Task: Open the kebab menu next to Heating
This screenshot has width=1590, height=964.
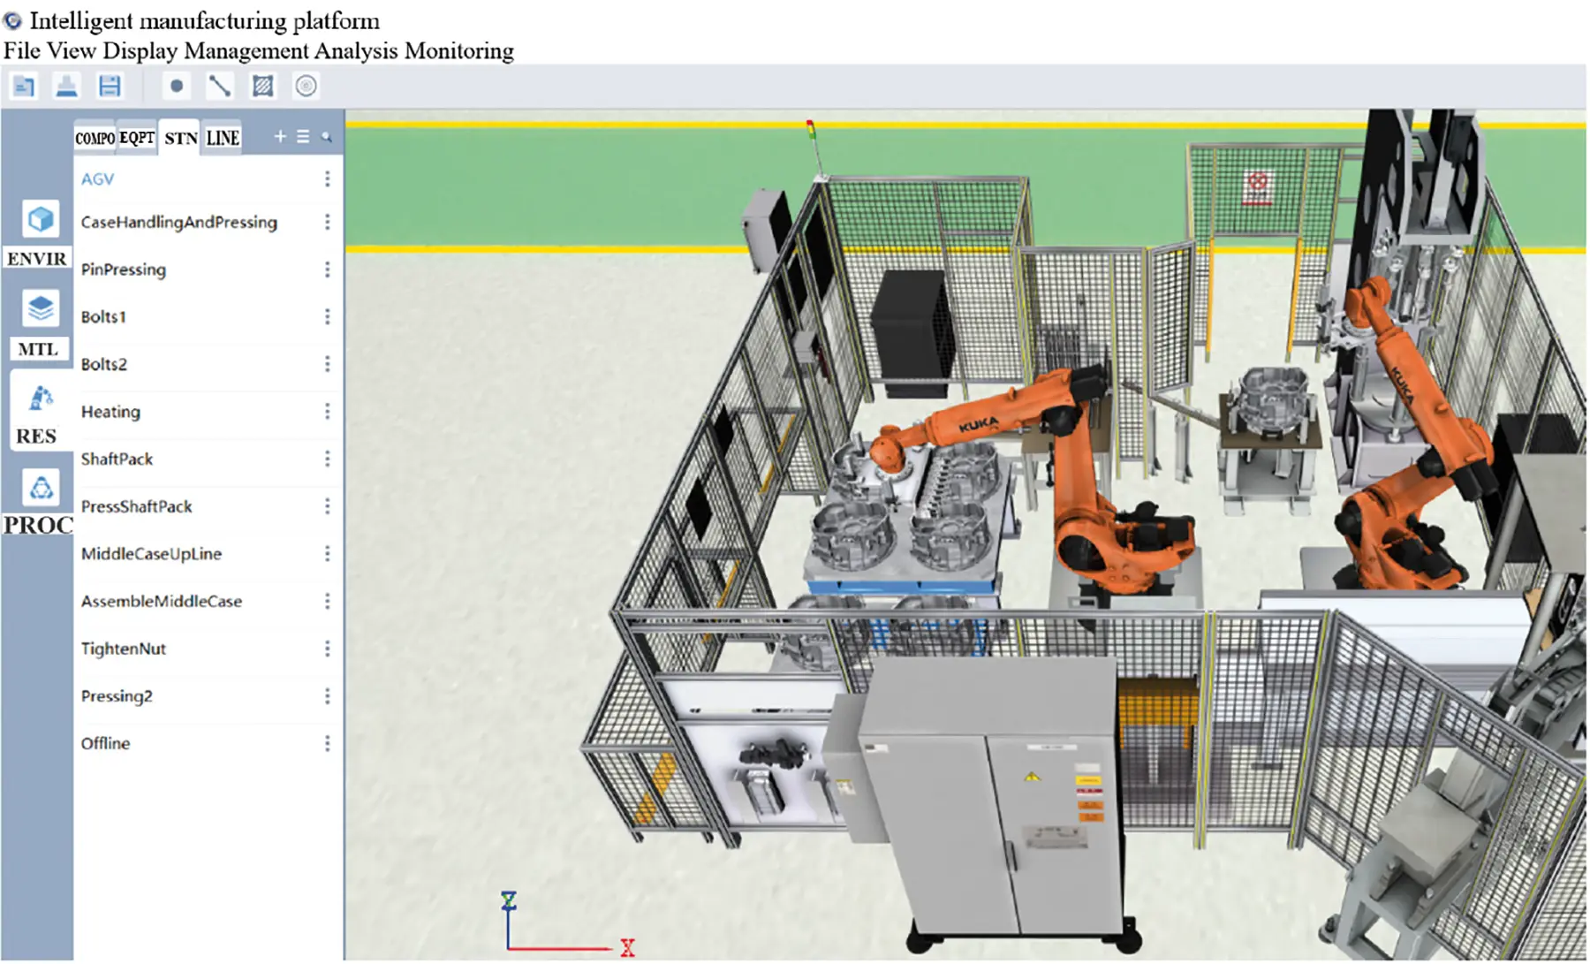Action: [329, 411]
